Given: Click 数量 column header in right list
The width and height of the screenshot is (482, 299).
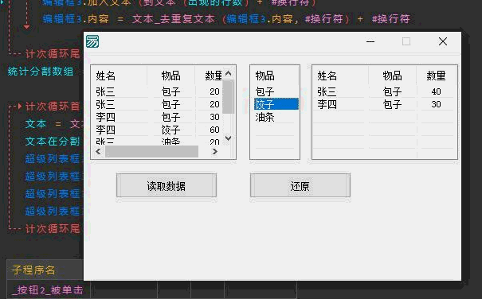Looking at the screenshot, I should point(436,76).
